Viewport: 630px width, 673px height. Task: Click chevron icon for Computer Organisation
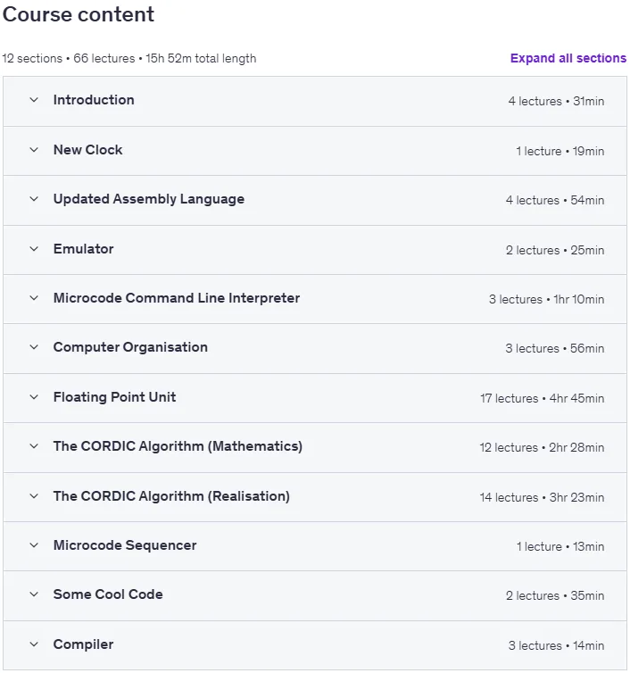(x=34, y=347)
